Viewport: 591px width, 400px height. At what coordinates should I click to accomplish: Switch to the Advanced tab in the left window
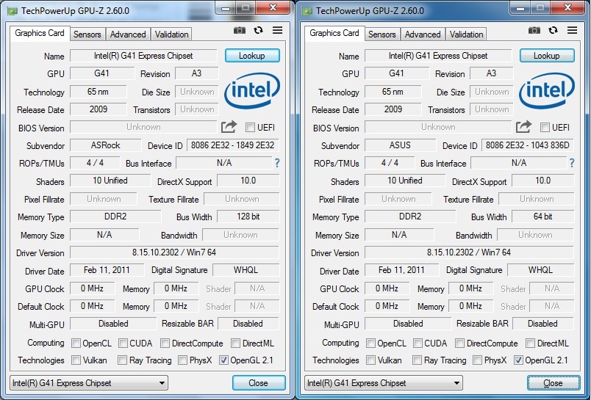[x=128, y=34]
